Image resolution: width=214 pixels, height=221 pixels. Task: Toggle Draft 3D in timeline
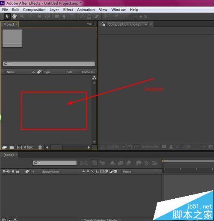(x=102, y=163)
